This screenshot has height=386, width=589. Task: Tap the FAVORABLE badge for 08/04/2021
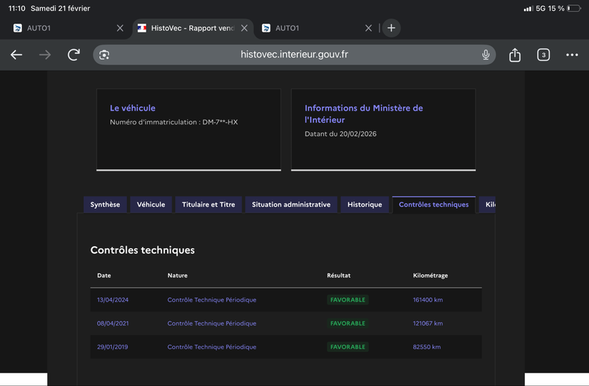pos(348,324)
